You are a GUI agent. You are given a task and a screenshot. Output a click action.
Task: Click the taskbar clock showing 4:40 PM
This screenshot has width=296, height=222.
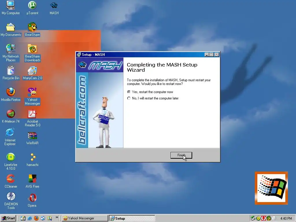pyautogui.click(x=286, y=219)
